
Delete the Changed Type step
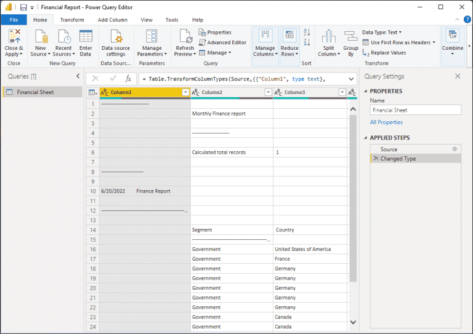(376, 158)
